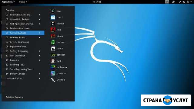Launch medusa using its green icon
Viewport: 194px width, 109px height.
tap(53, 42)
